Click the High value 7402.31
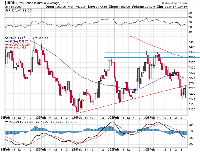The image size is (200, 152). [x=80, y=7]
